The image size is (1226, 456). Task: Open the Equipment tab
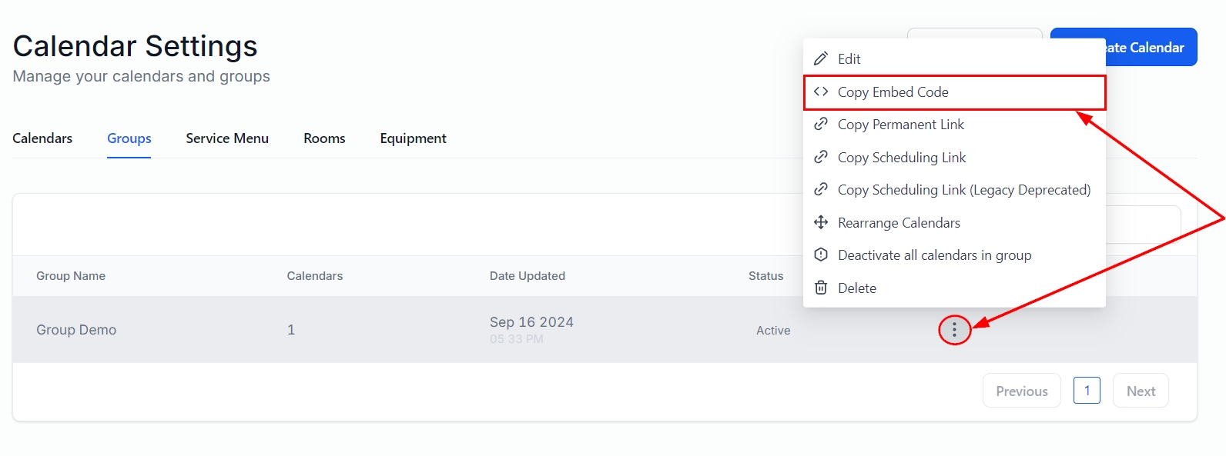click(413, 138)
